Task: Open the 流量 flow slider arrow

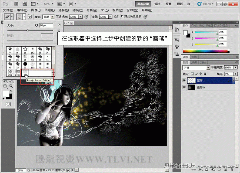Action: tap(110, 17)
